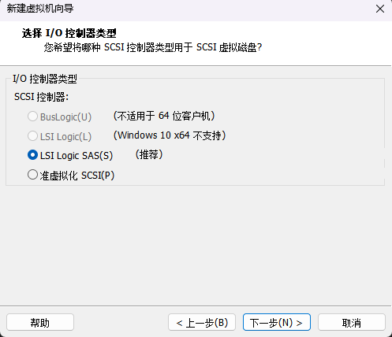The image size is (392, 337).
Task: Click the 新建虚拟机向导 title bar text
Action: pos(40,9)
